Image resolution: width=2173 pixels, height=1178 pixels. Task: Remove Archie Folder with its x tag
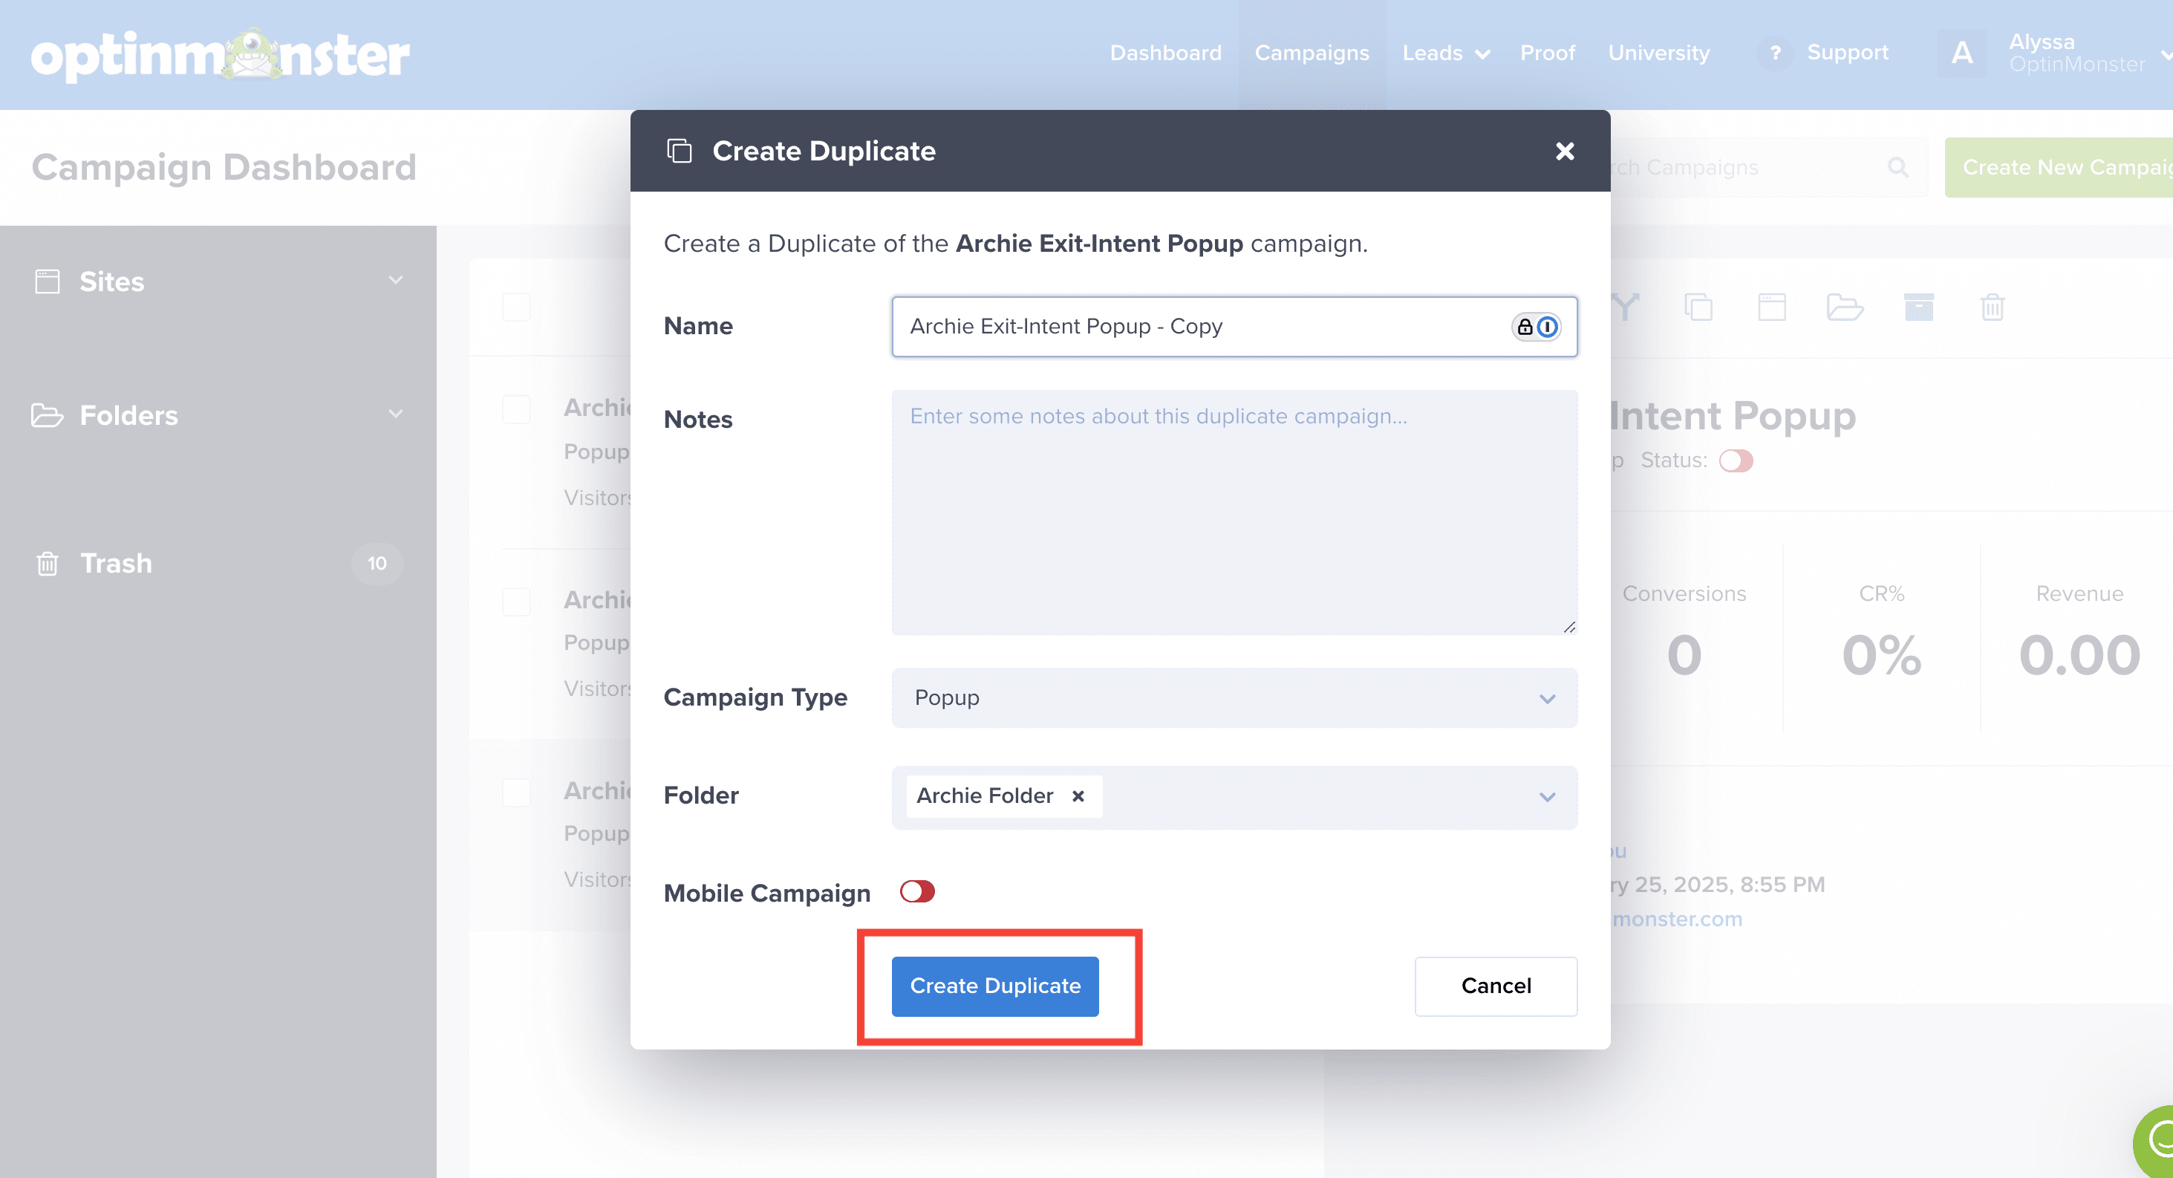(x=1078, y=795)
